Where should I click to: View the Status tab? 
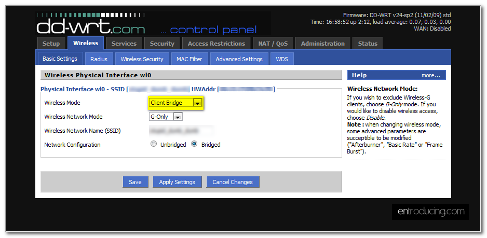pos(368,44)
